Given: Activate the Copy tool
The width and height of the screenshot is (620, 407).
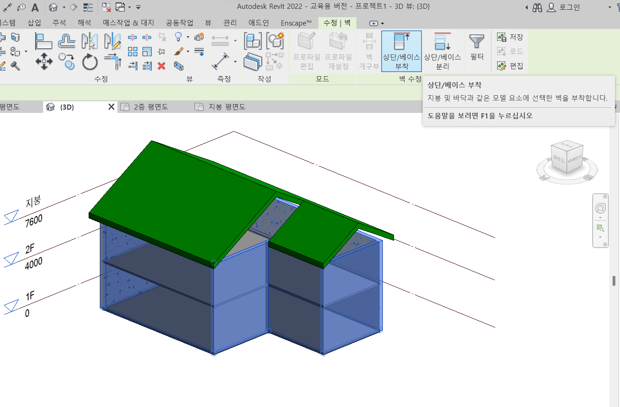Looking at the screenshot, I should (x=66, y=61).
